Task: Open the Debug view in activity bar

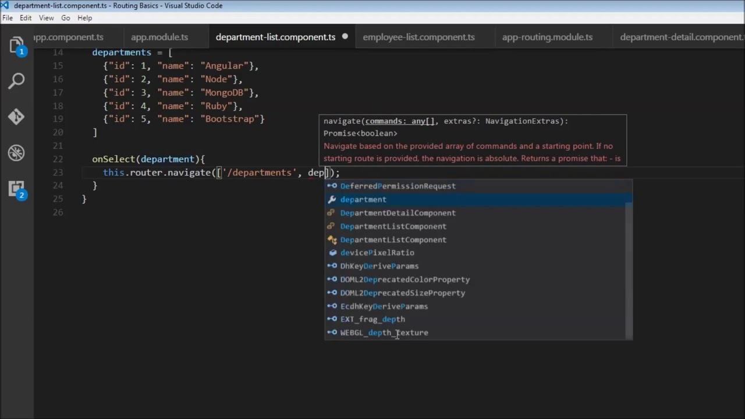Action: click(16, 153)
